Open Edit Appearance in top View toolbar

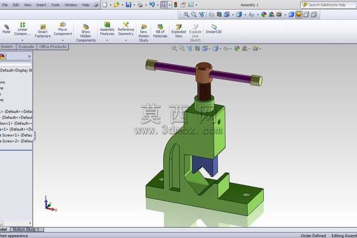[x=264, y=15]
